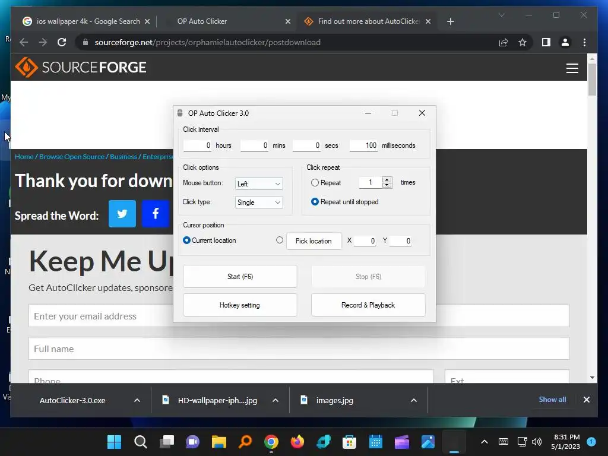Open the Calendar app on taskbar
Viewport: 608px width, 456px height.
(x=376, y=442)
